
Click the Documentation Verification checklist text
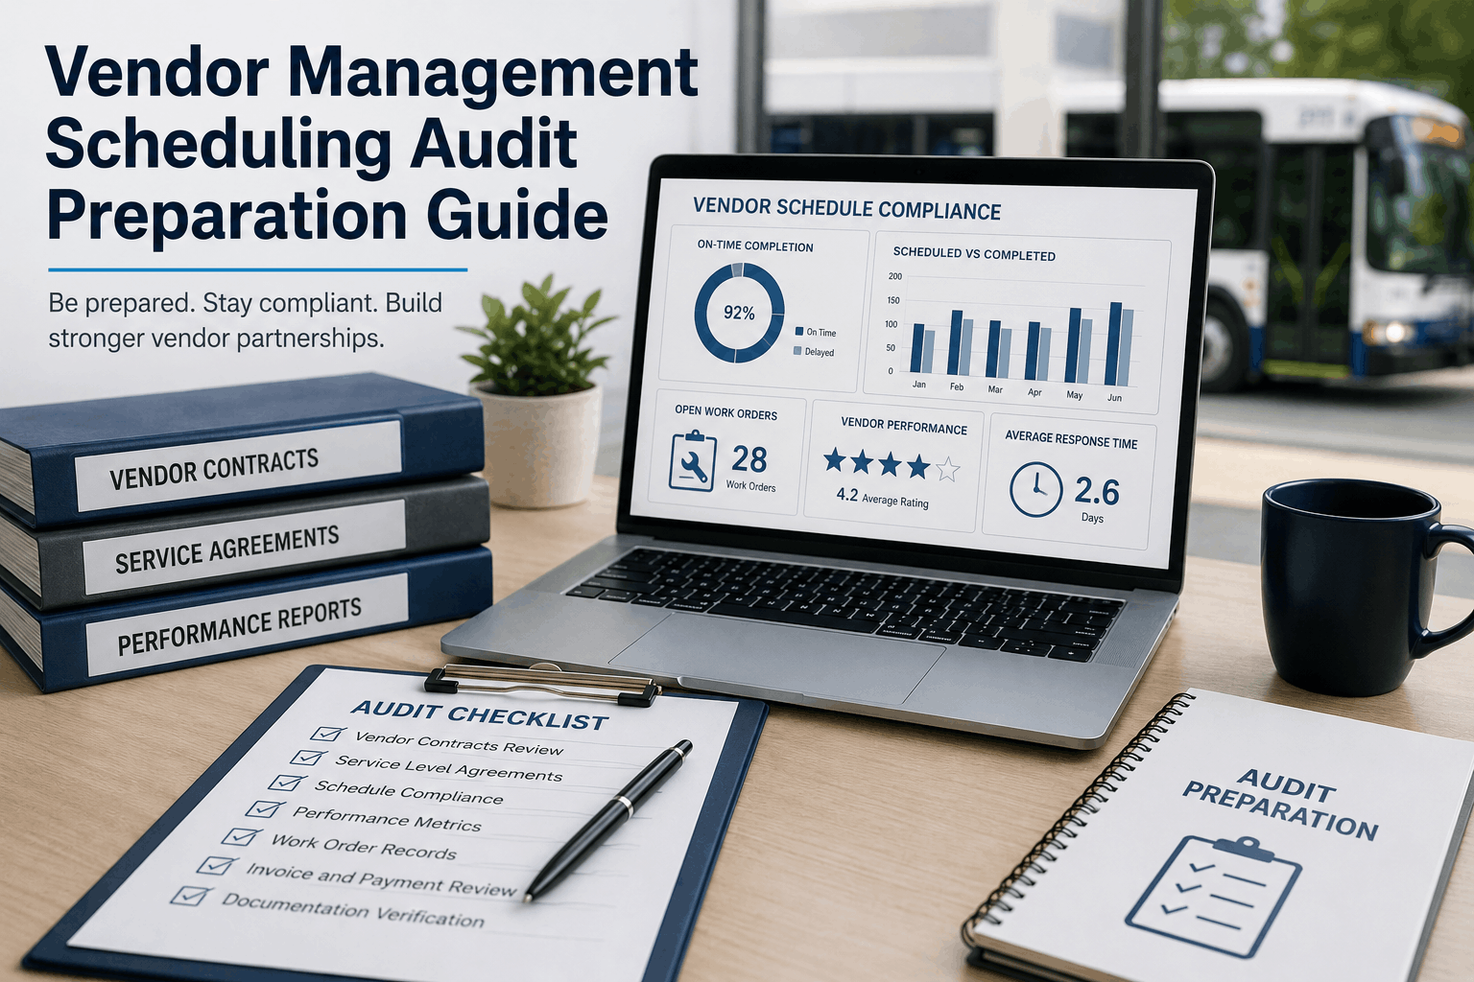tap(353, 911)
